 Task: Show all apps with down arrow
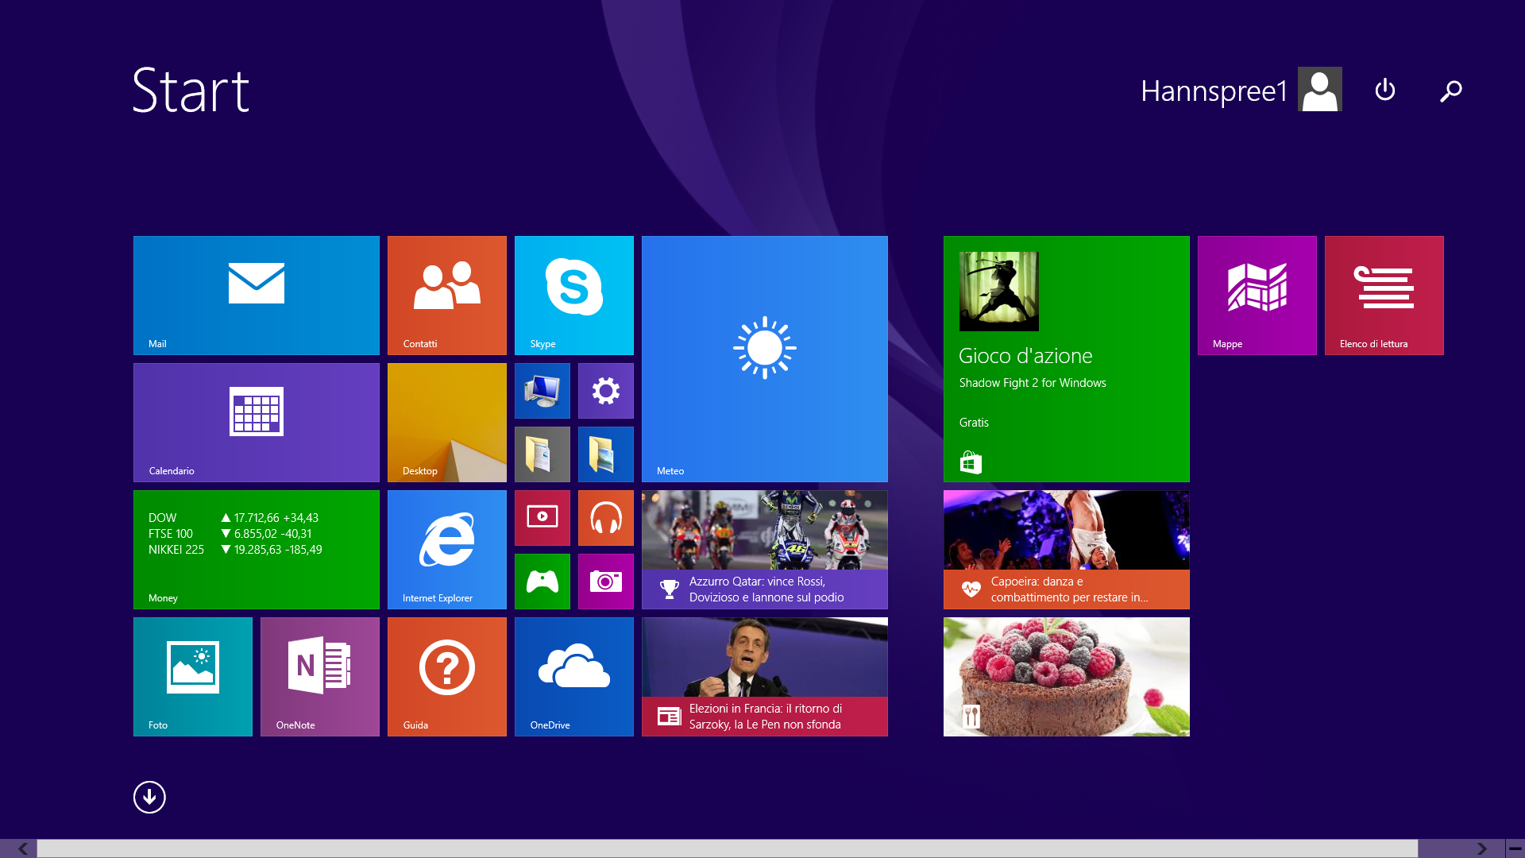[x=149, y=797]
